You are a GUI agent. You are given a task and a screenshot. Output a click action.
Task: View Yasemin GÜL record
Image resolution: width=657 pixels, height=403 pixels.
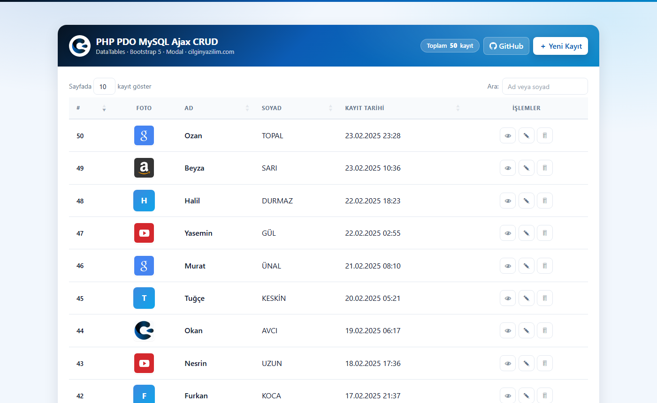(508, 233)
